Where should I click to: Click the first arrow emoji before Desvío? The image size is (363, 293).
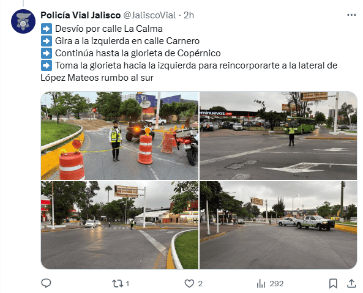[x=47, y=29]
